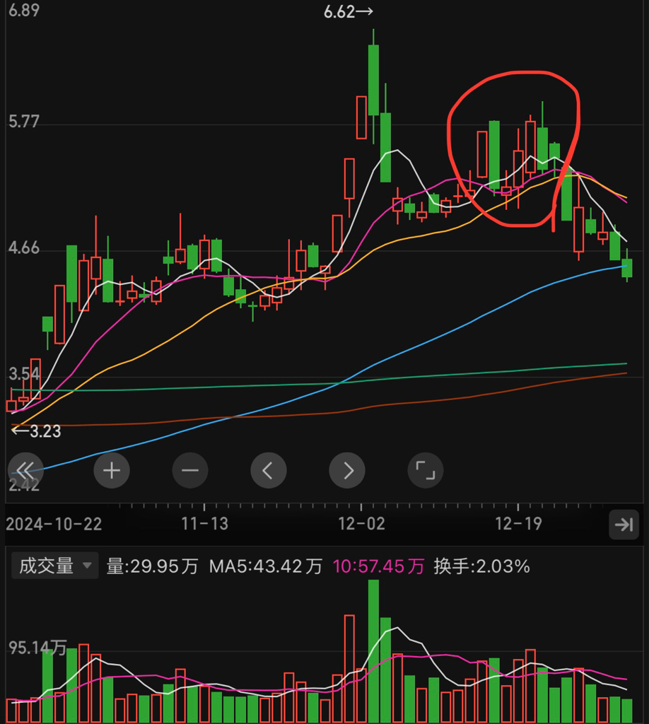
Task: Click the 4.66 price axis label
Action: 24,248
